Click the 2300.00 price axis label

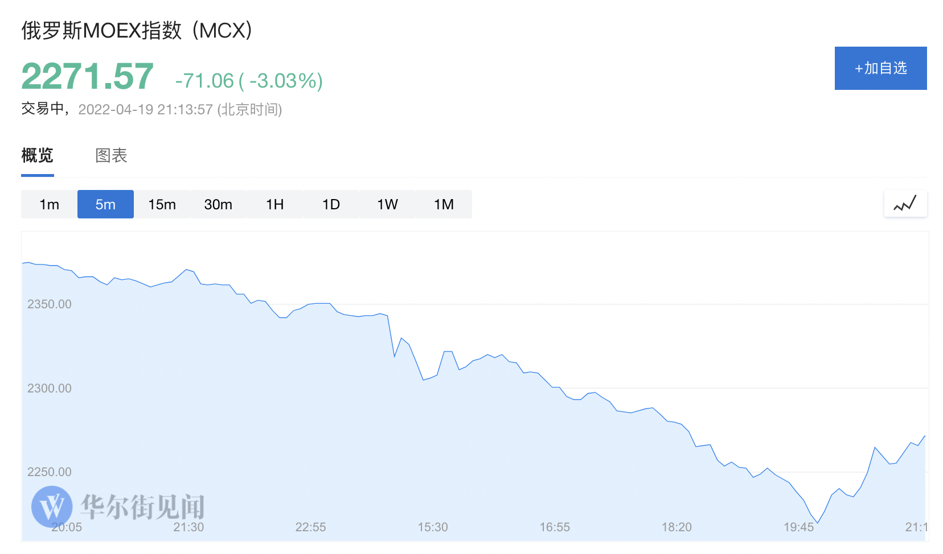click(x=50, y=388)
